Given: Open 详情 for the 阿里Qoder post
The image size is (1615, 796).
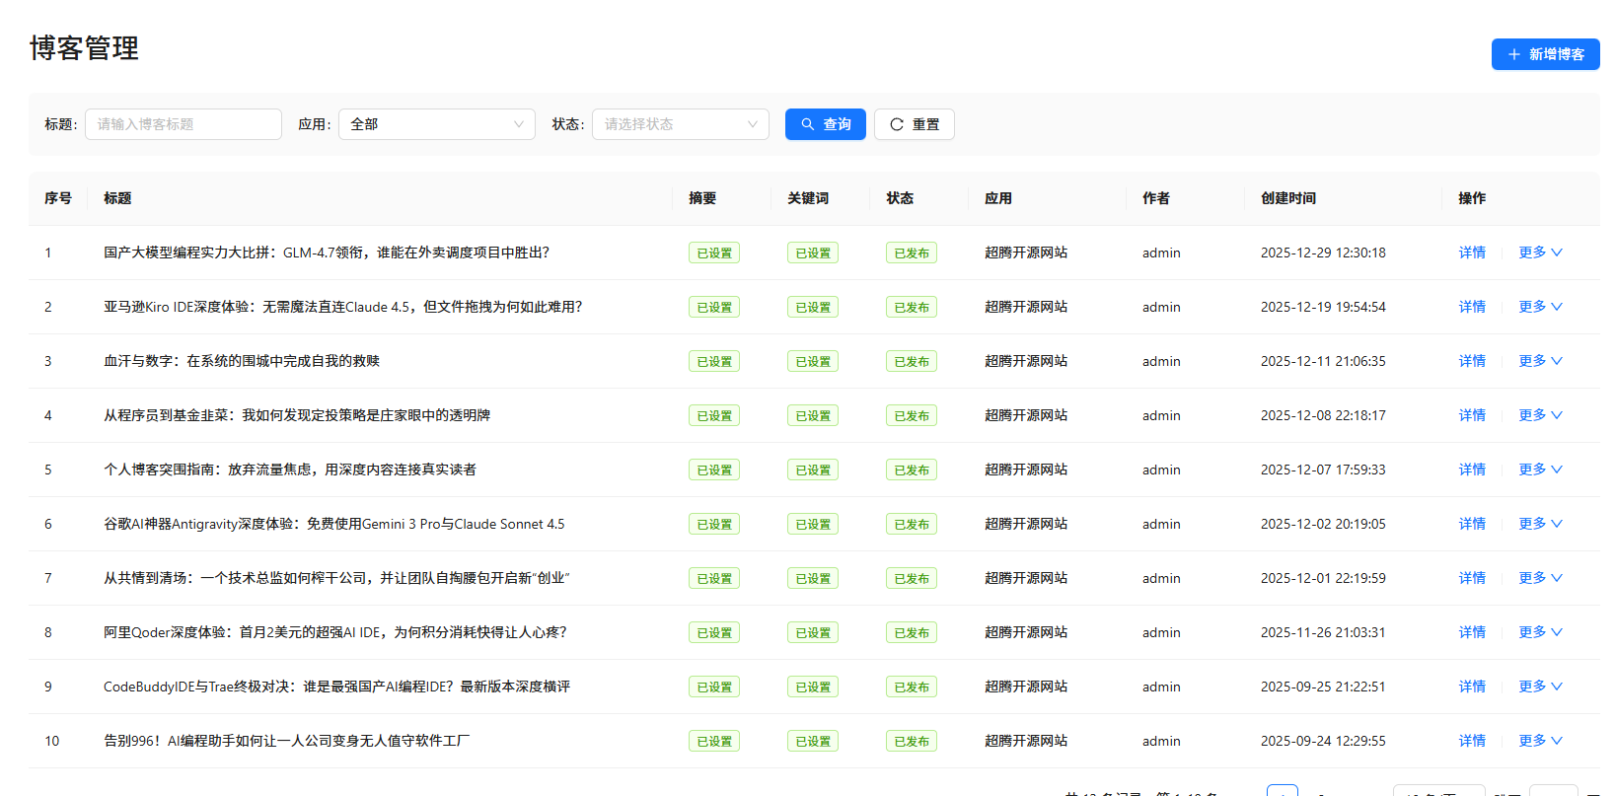Looking at the screenshot, I should pyautogui.click(x=1472, y=632).
